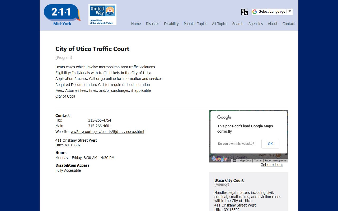Go to the Home menu item
The height and width of the screenshot is (211, 338).
click(136, 24)
